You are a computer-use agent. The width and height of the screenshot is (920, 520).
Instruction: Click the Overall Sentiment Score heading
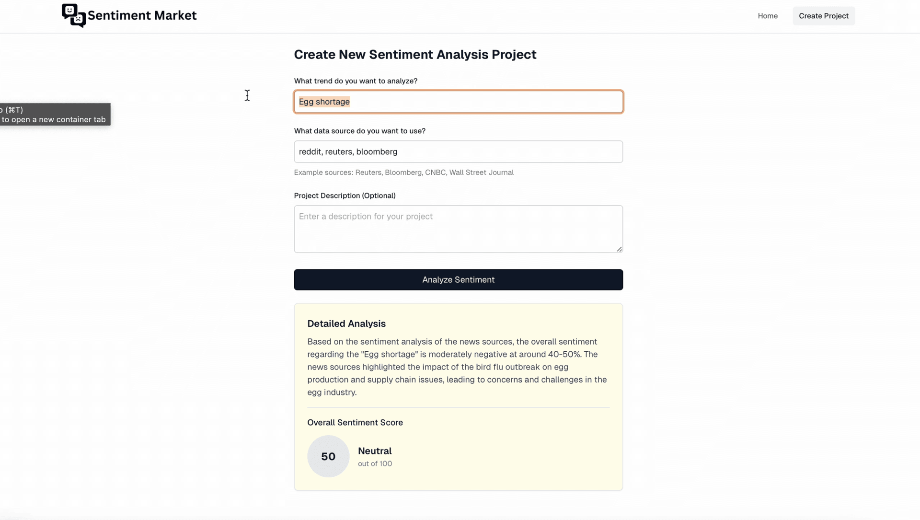point(355,422)
